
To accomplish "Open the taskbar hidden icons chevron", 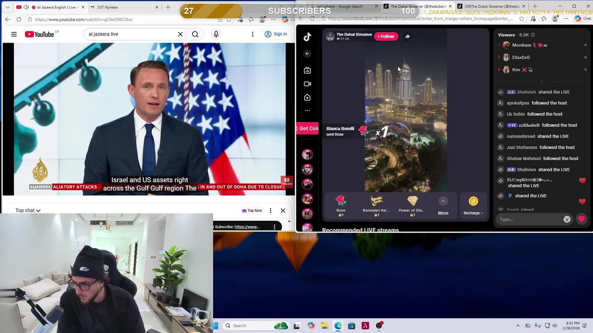I will (518, 326).
